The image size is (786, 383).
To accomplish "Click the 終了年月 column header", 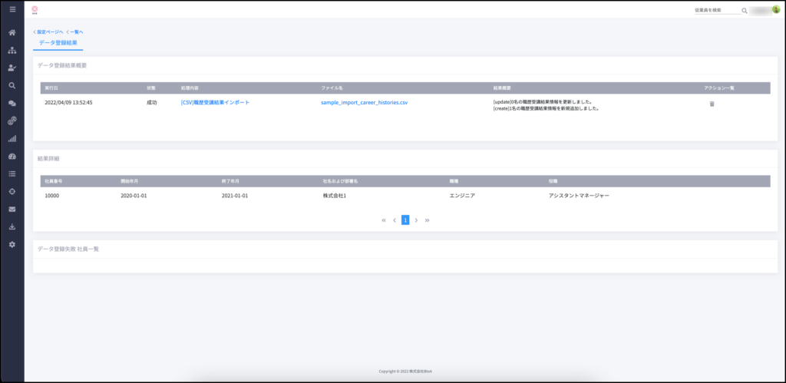I will pyautogui.click(x=230, y=181).
